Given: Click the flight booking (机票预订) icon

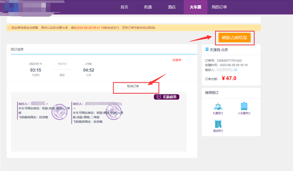Looking at the screenshot, I should point(218,106).
